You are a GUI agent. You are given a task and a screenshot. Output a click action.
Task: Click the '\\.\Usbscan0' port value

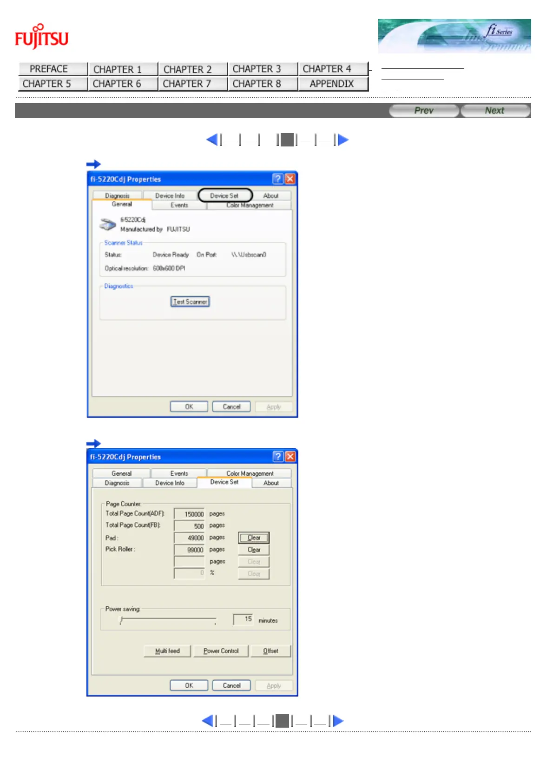point(249,255)
